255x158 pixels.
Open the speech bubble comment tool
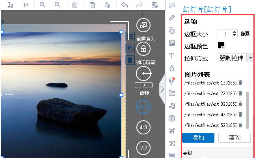coord(172,6)
